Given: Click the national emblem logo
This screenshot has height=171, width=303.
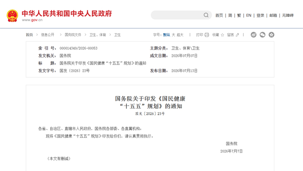Looking at the screenshot, I should 13,16.
